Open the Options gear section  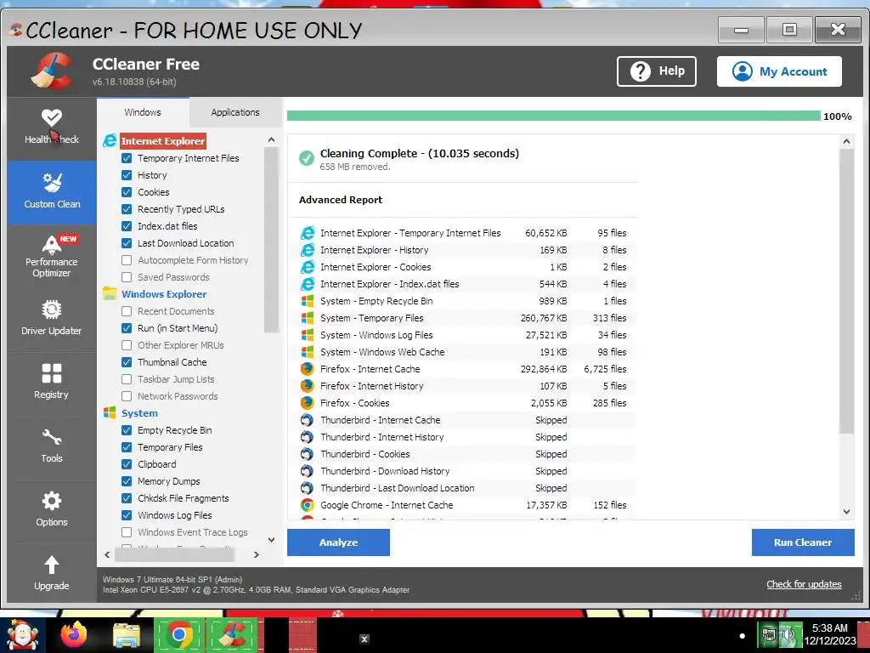click(52, 509)
